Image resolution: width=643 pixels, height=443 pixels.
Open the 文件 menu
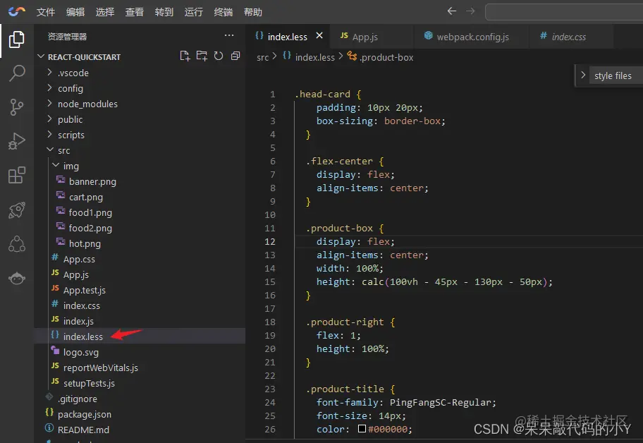pyautogui.click(x=46, y=12)
